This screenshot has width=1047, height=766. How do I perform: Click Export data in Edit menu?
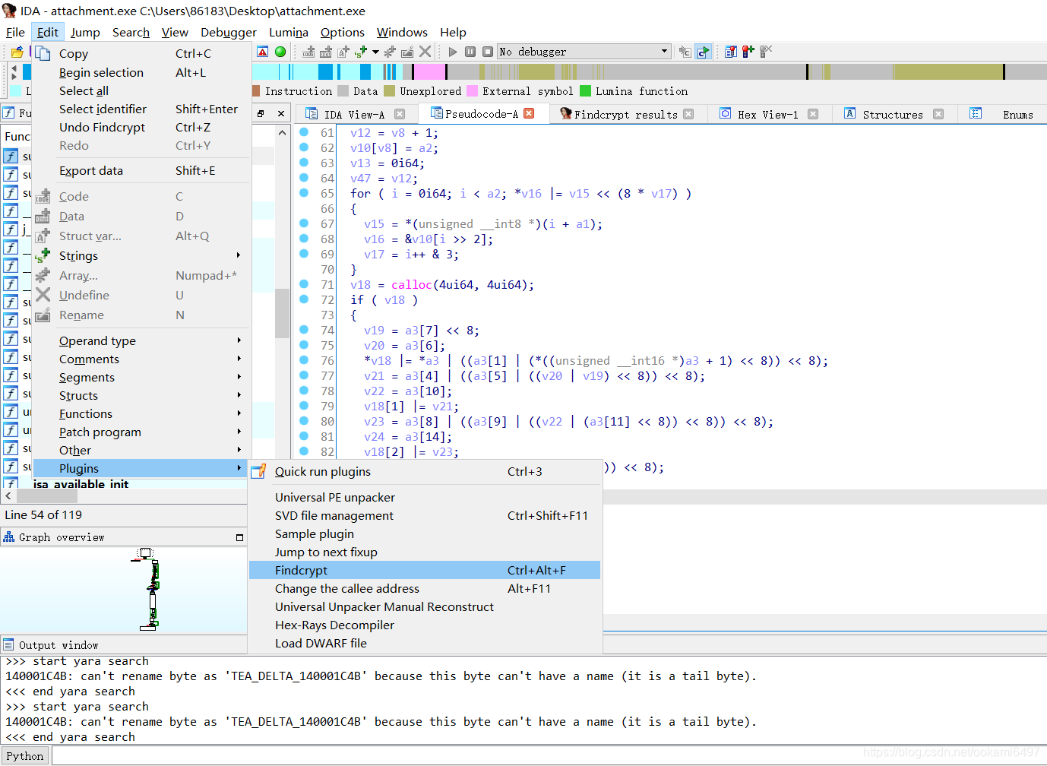tap(141, 170)
